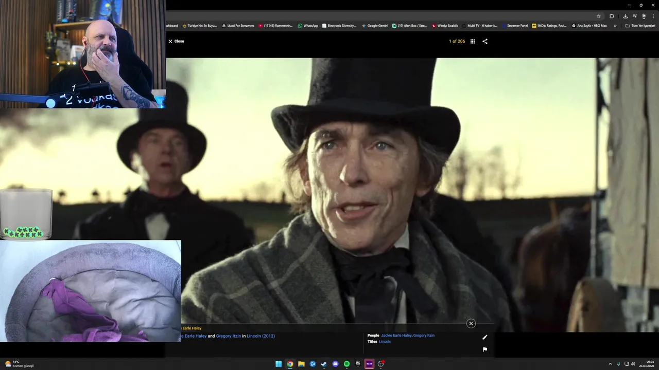Open Streamer Panel bookmark
Viewport: 659px width, 370px height.
point(515,25)
